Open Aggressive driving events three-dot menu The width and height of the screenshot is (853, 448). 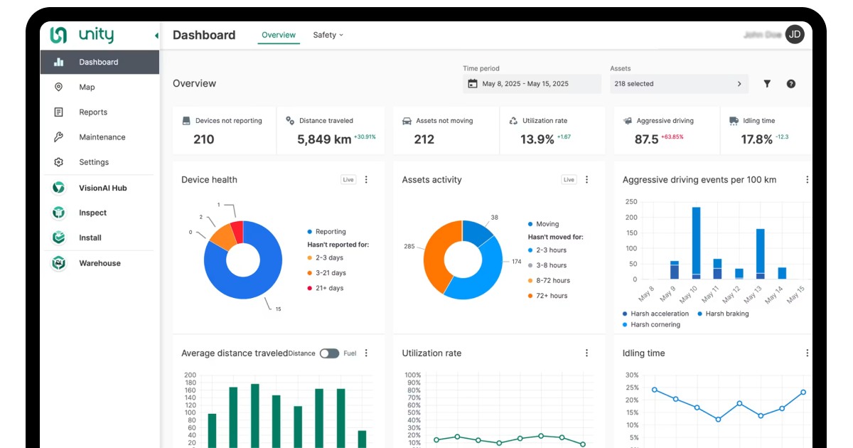click(x=807, y=180)
